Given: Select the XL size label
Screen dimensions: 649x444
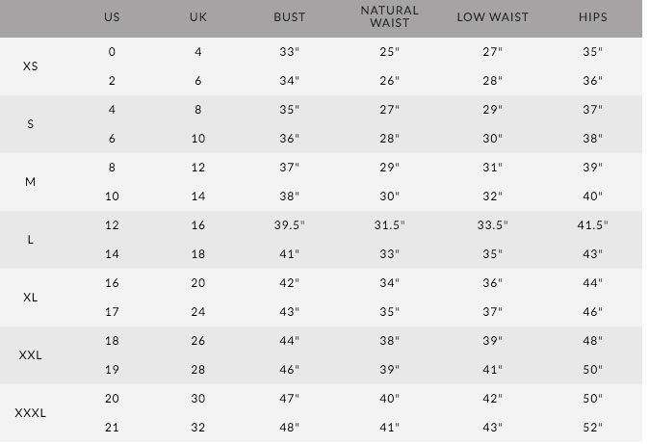Looking at the screenshot, I should [30, 297].
